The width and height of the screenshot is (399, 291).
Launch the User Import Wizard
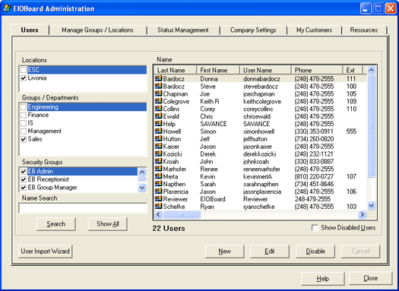tap(46, 251)
